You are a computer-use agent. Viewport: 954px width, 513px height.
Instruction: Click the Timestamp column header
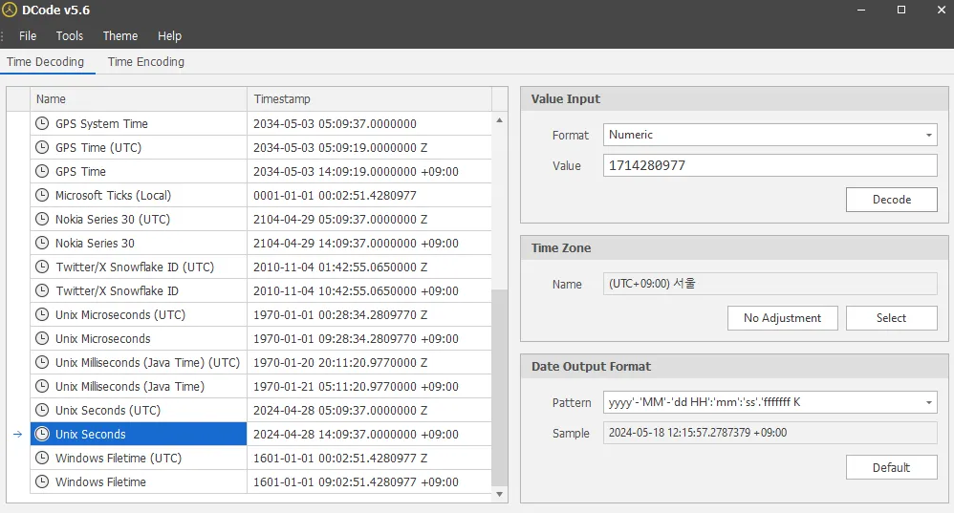click(x=369, y=99)
